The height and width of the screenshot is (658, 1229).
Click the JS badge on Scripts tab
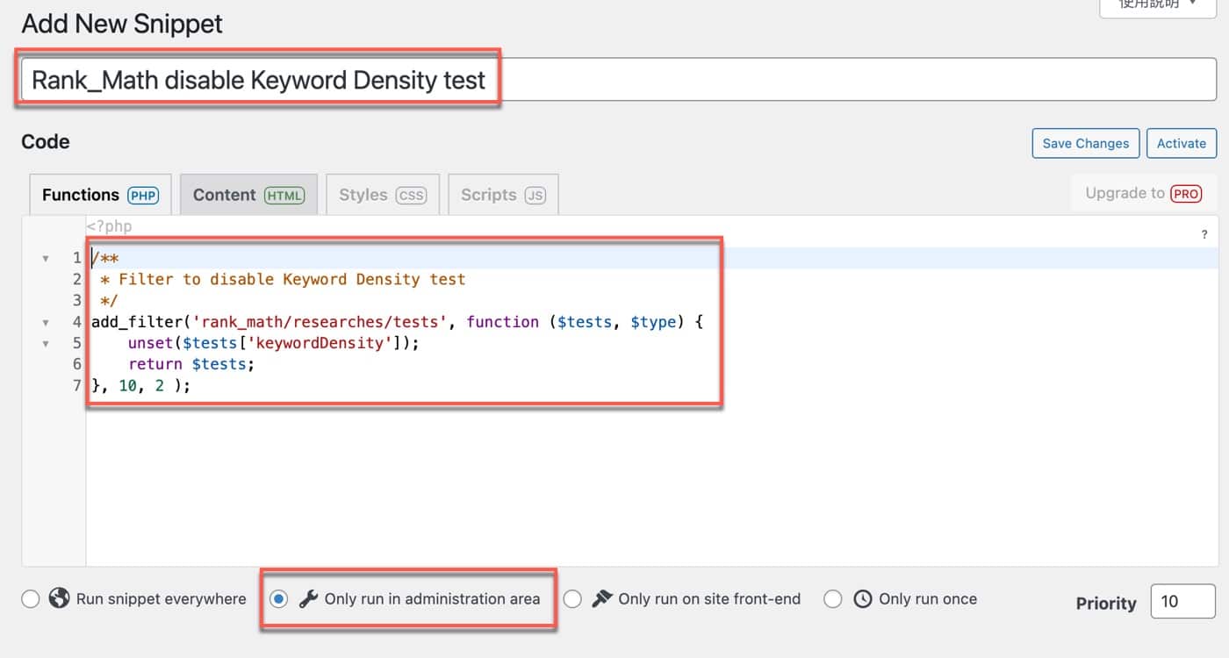pos(535,196)
